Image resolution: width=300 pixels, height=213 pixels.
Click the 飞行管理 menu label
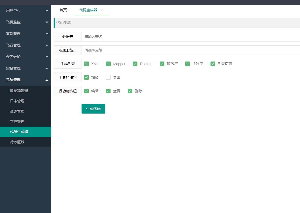(13, 45)
